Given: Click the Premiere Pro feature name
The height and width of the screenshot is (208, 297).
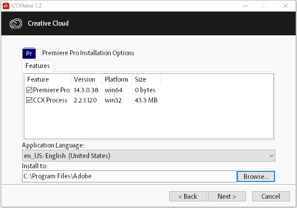Looking at the screenshot, I should coord(51,90).
